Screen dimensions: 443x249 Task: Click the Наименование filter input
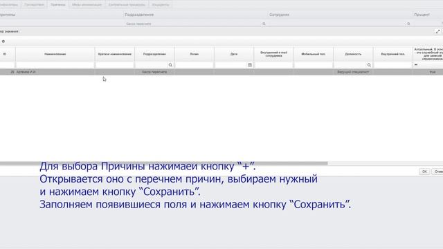[x=55, y=65]
